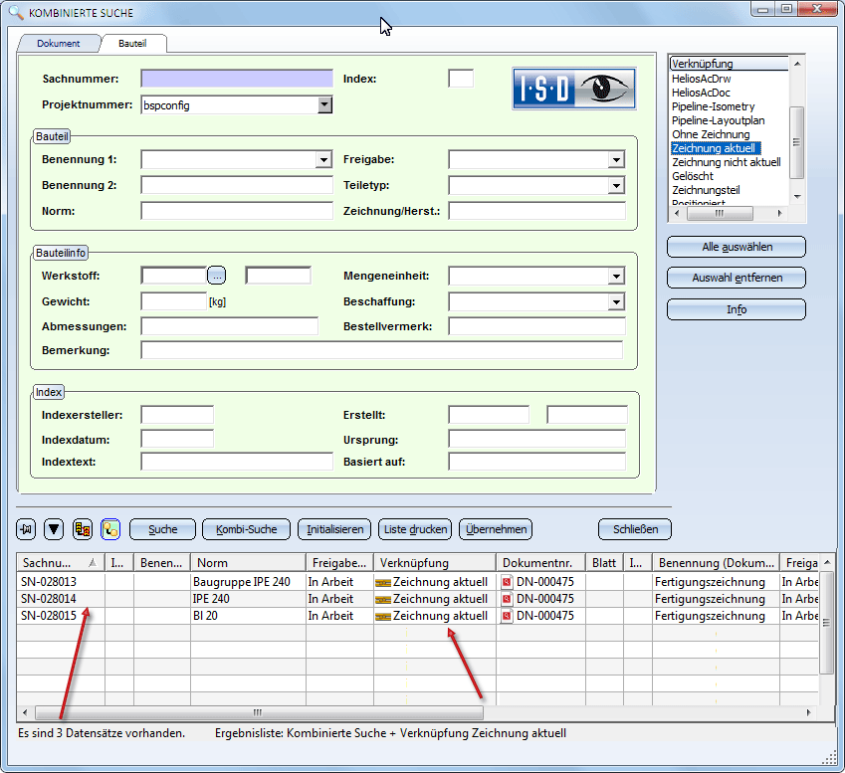This screenshot has height=773, width=845.
Task: Open the Teiletyp dropdown
Action: (x=616, y=185)
